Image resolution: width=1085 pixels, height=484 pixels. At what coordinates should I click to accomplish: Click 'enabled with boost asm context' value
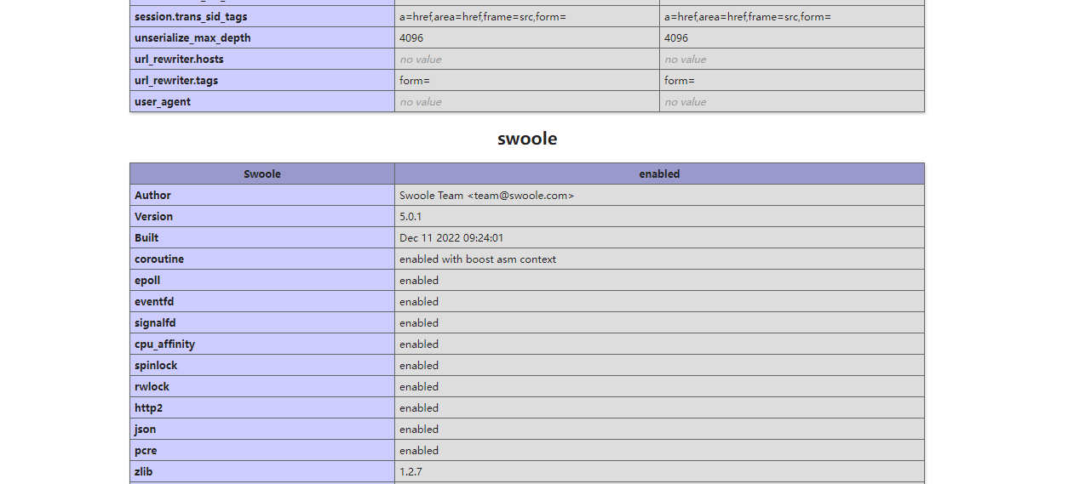click(x=478, y=259)
